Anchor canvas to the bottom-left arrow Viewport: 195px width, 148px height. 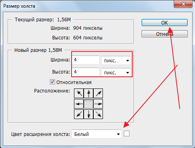coord(79,114)
